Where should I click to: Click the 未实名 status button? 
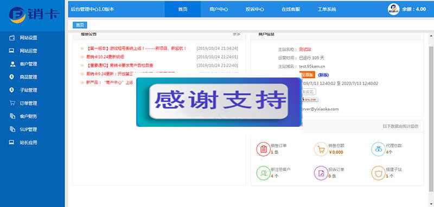pyautogui.click(x=309, y=92)
